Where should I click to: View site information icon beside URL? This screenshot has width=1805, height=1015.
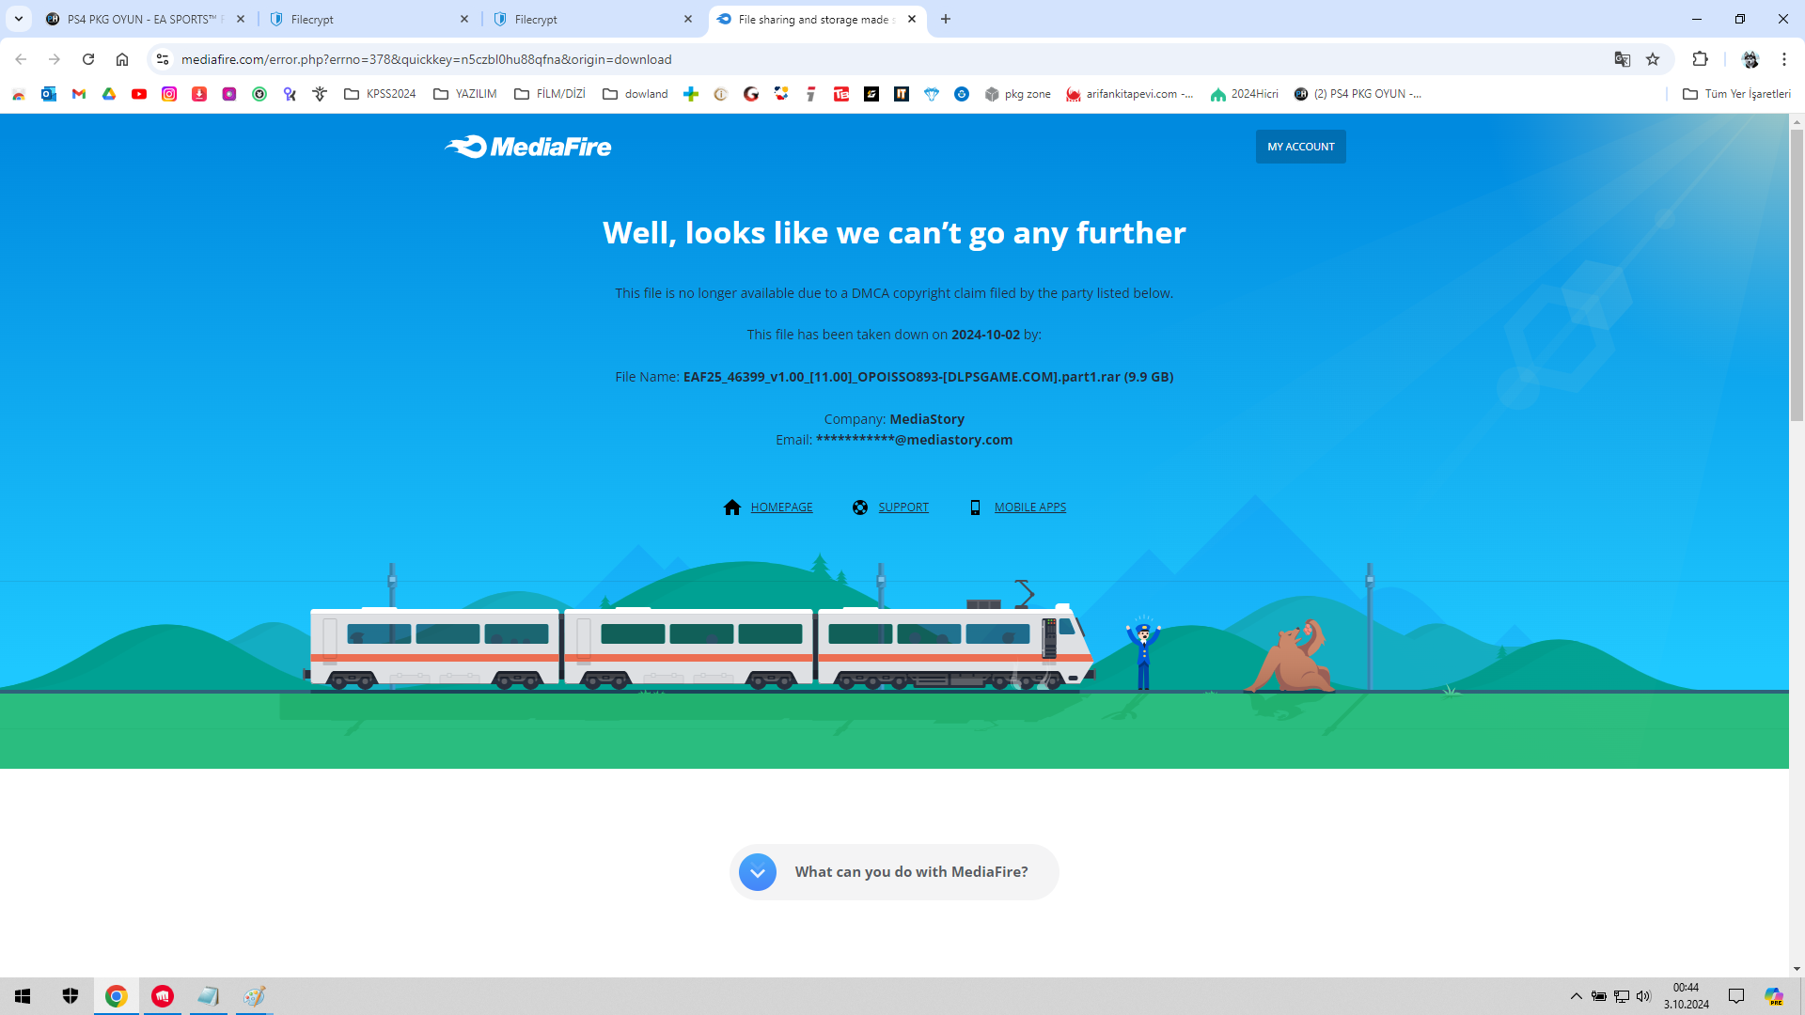tap(163, 59)
